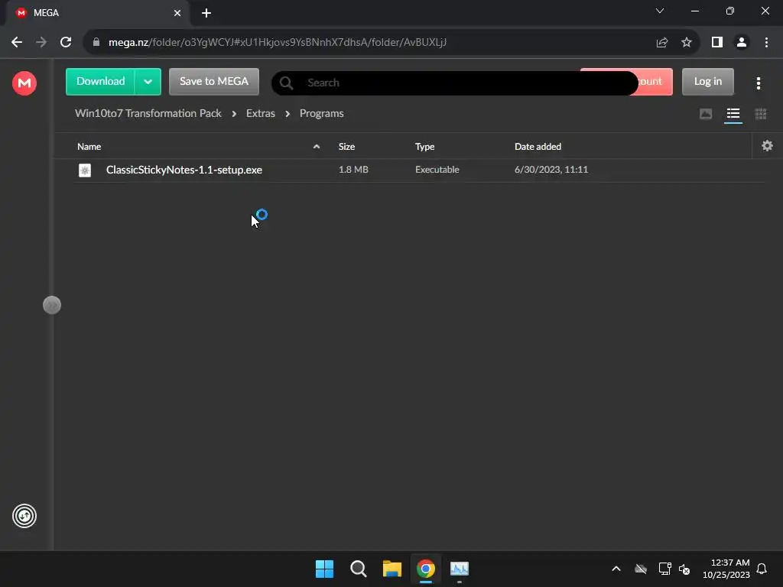783x587 pixels.
Task: Click the partially hidden create account button
Action: pyautogui.click(x=655, y=81)
